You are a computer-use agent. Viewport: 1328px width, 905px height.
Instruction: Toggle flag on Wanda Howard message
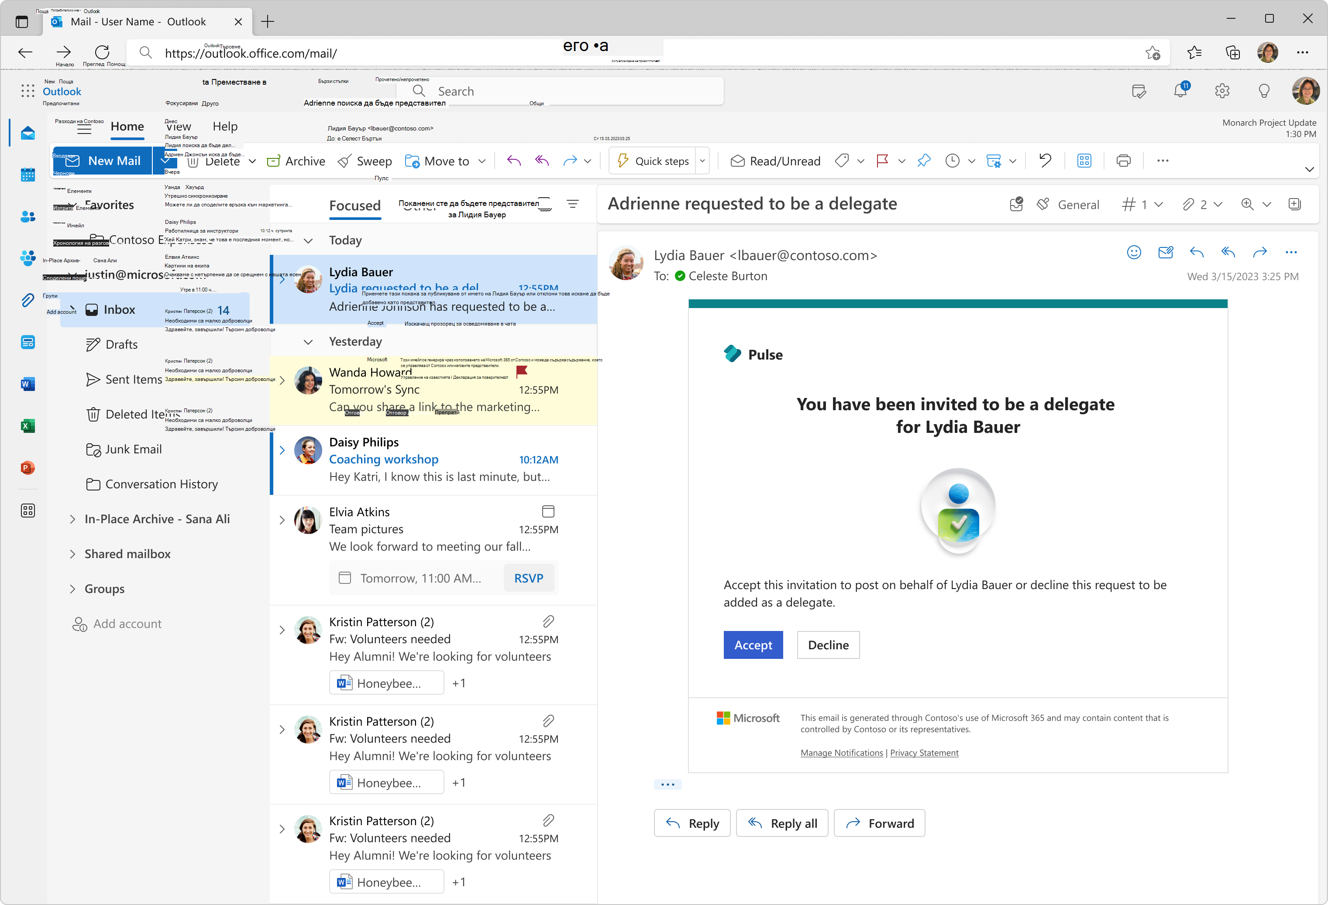521,371
